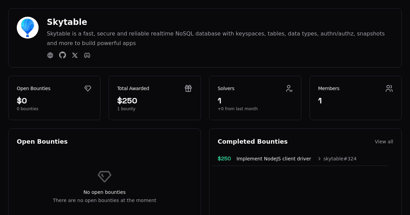The height and width of the screenshot is (215, 410).
Task: Open the skytable#324 issue reference
Action: click(x=340, y=159)
